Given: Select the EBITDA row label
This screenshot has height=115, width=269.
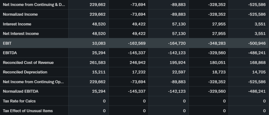Looking at the screenshot, I should (8, 53).
